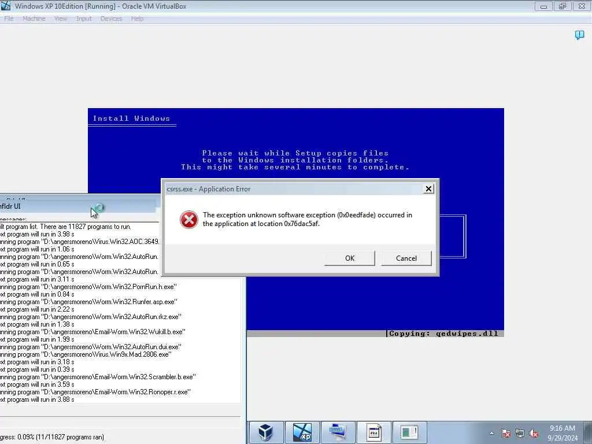Click the green panel app taskbar icon
Image resolution: width=592 pixels, height=444 pixels.
pos(410,432)
